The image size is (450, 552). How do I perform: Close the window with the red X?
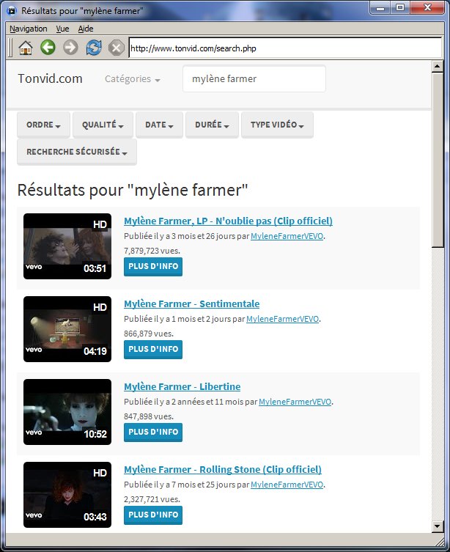[427, 8]
